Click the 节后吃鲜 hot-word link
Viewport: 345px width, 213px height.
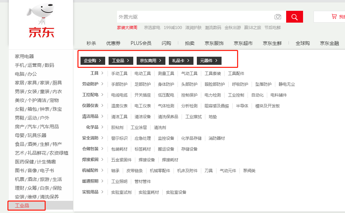[273, 28]
